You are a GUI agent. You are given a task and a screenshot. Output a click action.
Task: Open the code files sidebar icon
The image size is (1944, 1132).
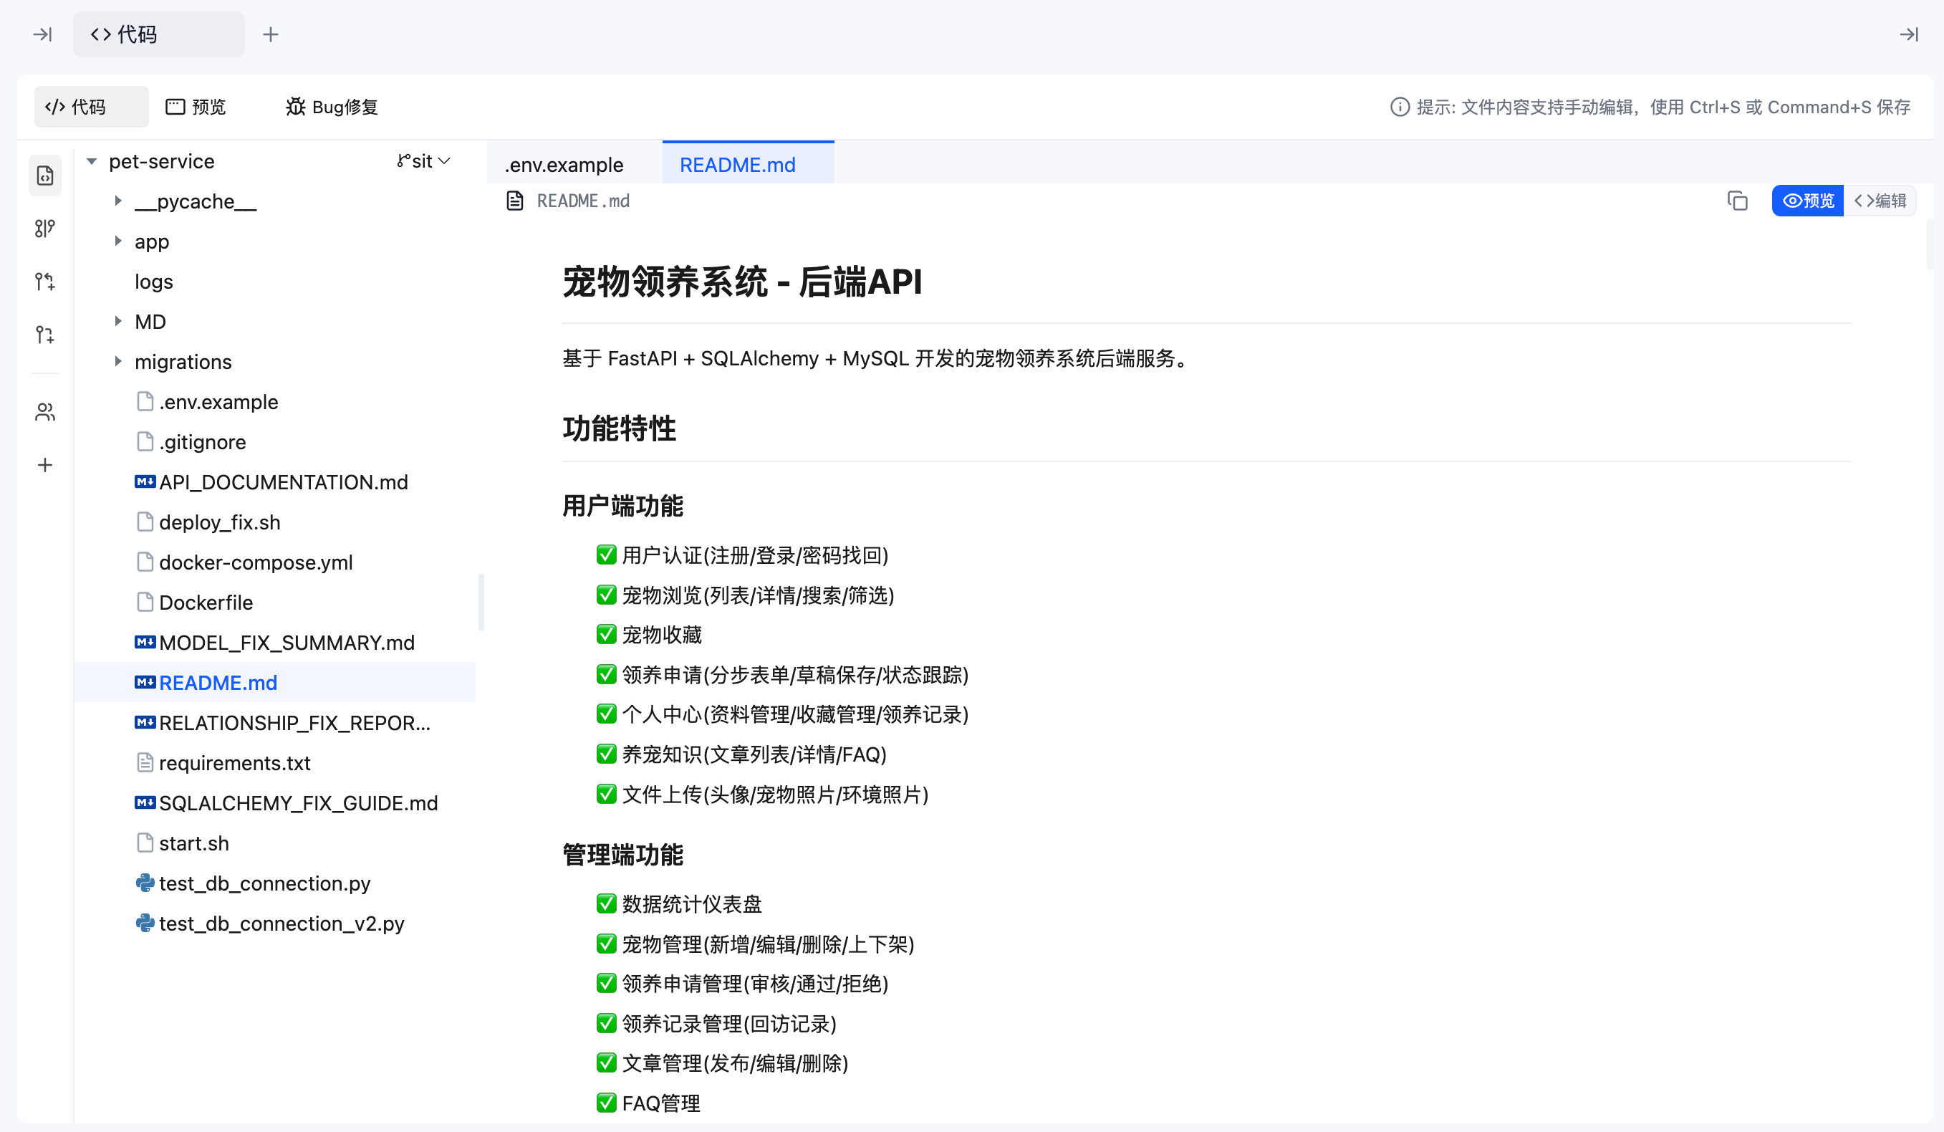44,176
